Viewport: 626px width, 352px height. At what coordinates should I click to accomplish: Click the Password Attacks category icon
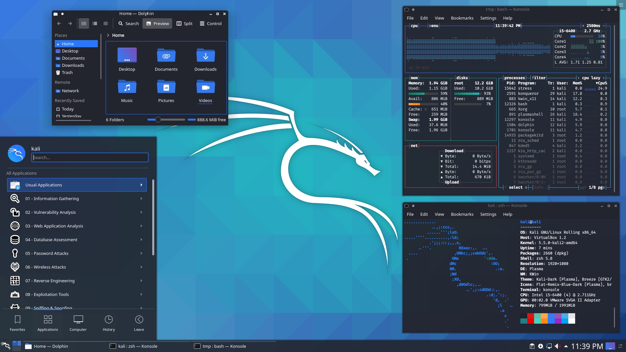click(x=15, y=253)
